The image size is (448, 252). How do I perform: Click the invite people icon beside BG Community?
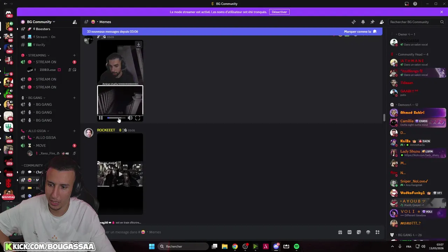click(x=75, y=22)
